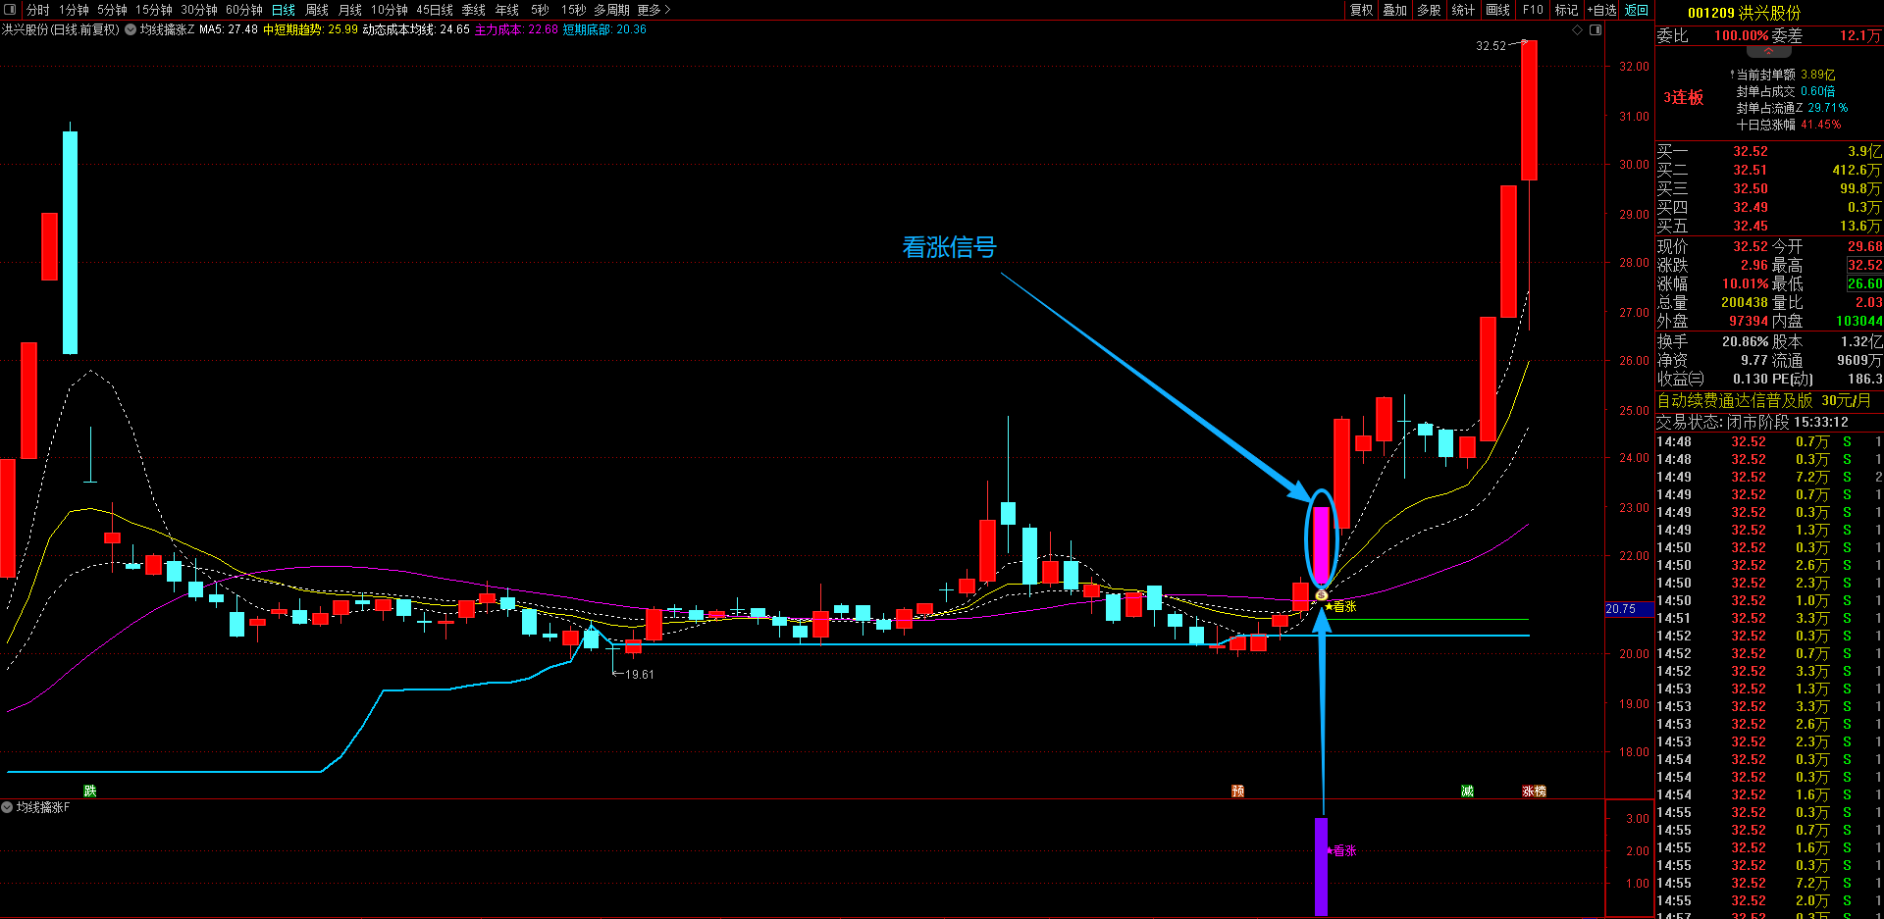This screenshot has height=919, width=1884.
Task: Select the 5秒 period
Action: coord(540,10)
